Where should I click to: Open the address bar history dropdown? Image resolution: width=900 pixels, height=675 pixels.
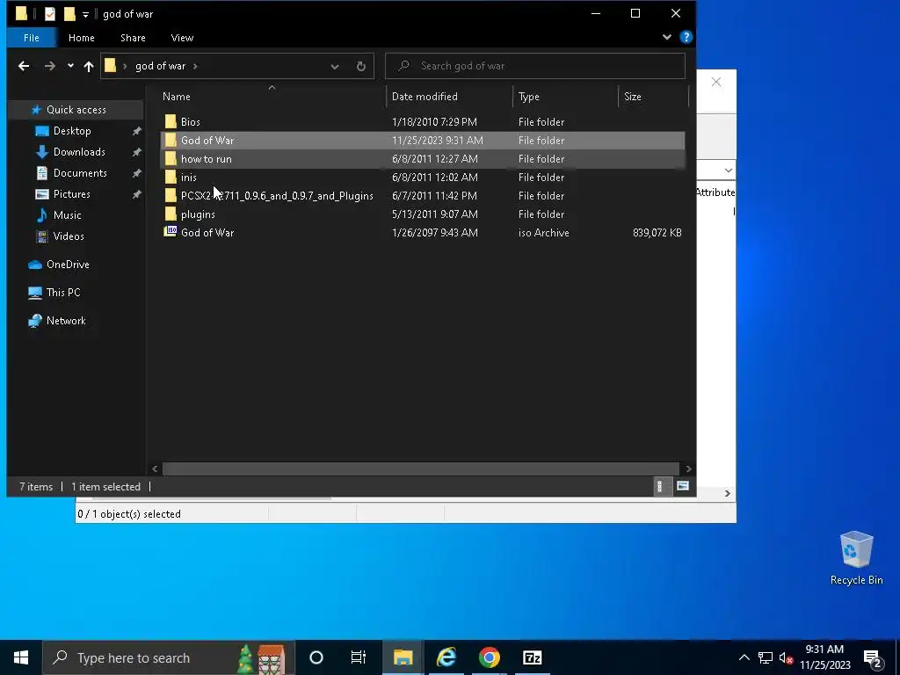(335, 66)
